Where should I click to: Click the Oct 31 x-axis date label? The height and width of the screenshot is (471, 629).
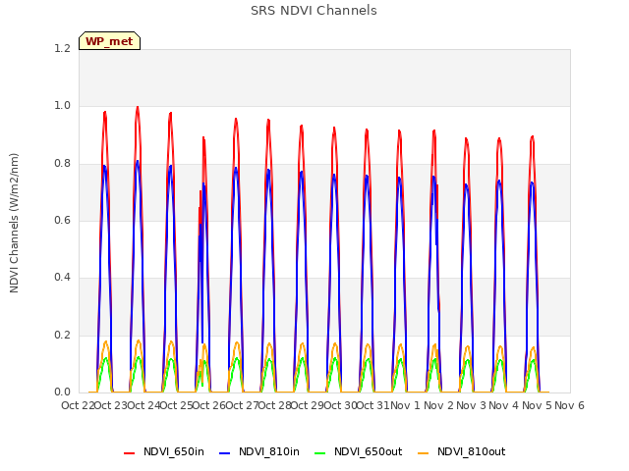click(373, 405)
